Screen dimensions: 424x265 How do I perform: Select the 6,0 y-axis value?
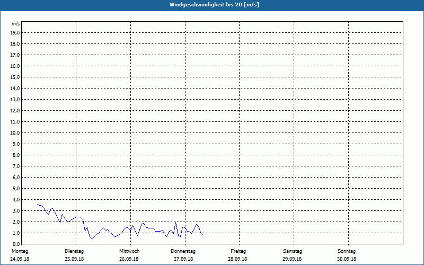point(16,178)
